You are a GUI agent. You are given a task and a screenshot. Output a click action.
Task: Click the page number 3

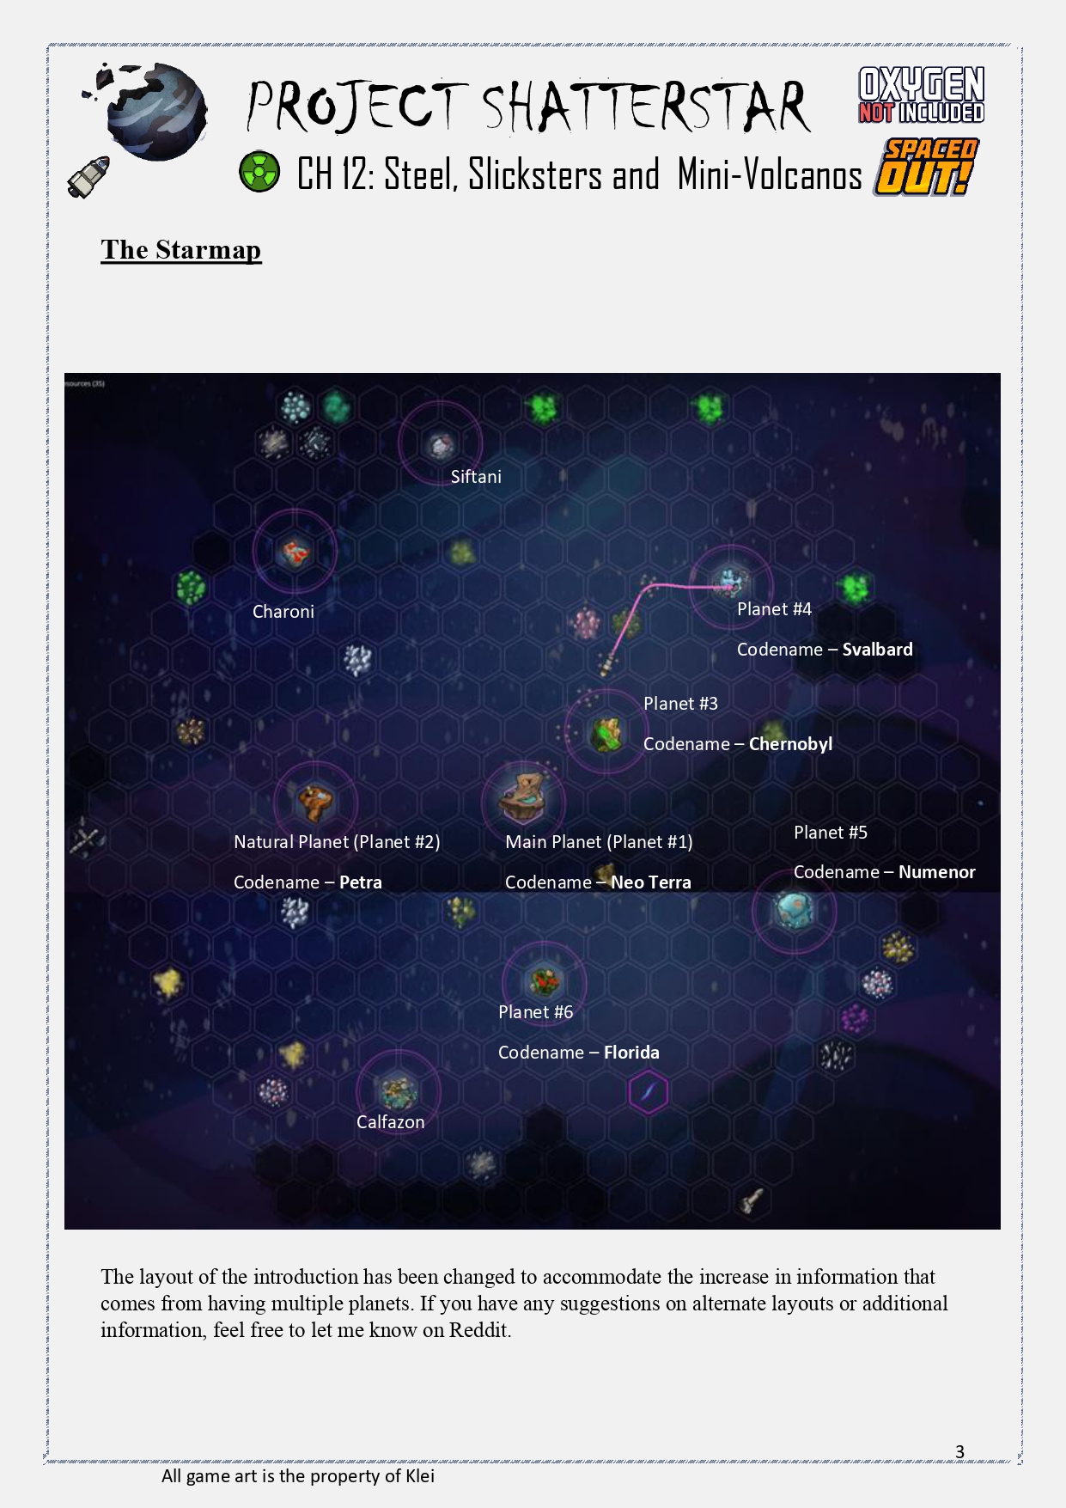pos(959,1451)
